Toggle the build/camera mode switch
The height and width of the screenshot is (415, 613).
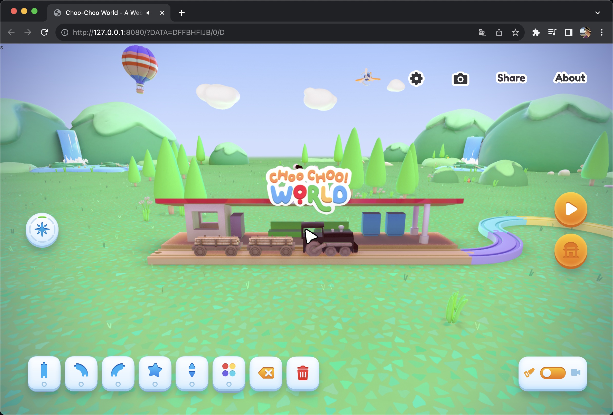pos(553,373)
